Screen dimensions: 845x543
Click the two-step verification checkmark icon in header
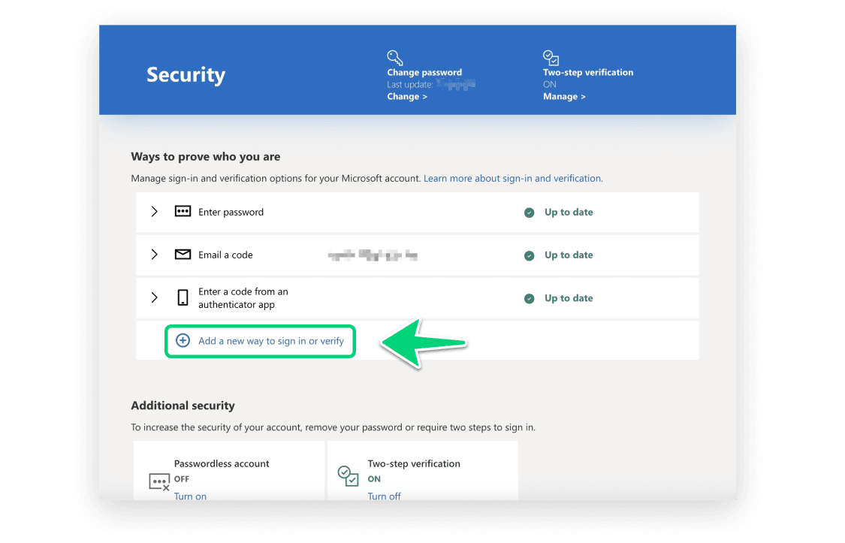[x=551, y=58]
